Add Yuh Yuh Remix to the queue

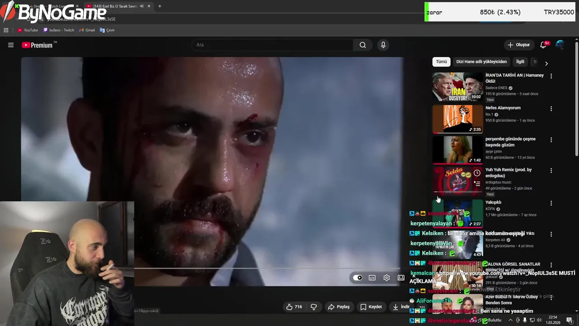[477, 183]
